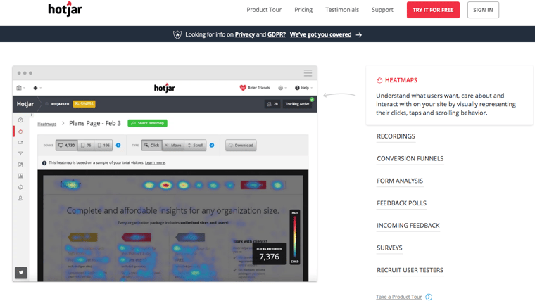Open the Recordings camera icon in the sidebar
Image resolution: width=535 pixels, height=308 pixels.
point(20,143)
